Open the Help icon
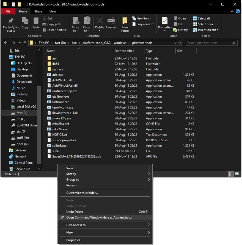Viewport: 242px width, 245px height. pos(238,11)
